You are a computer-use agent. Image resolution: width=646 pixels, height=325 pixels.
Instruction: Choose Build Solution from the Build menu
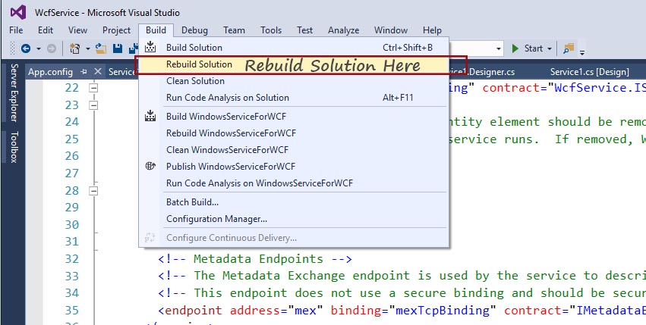[x=293, y=48]
